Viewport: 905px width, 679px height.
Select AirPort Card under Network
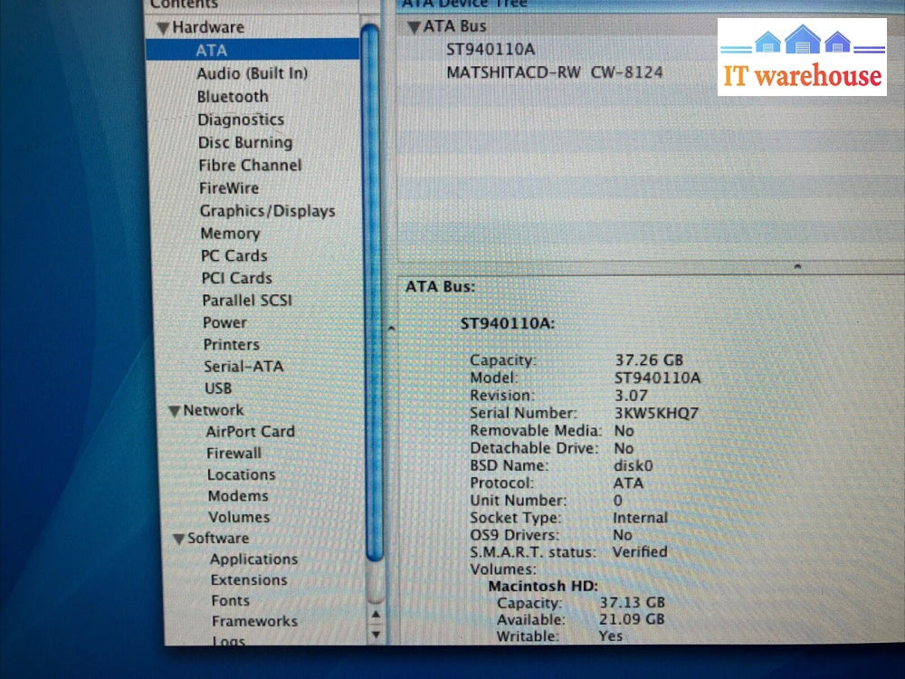coord(250,432)
